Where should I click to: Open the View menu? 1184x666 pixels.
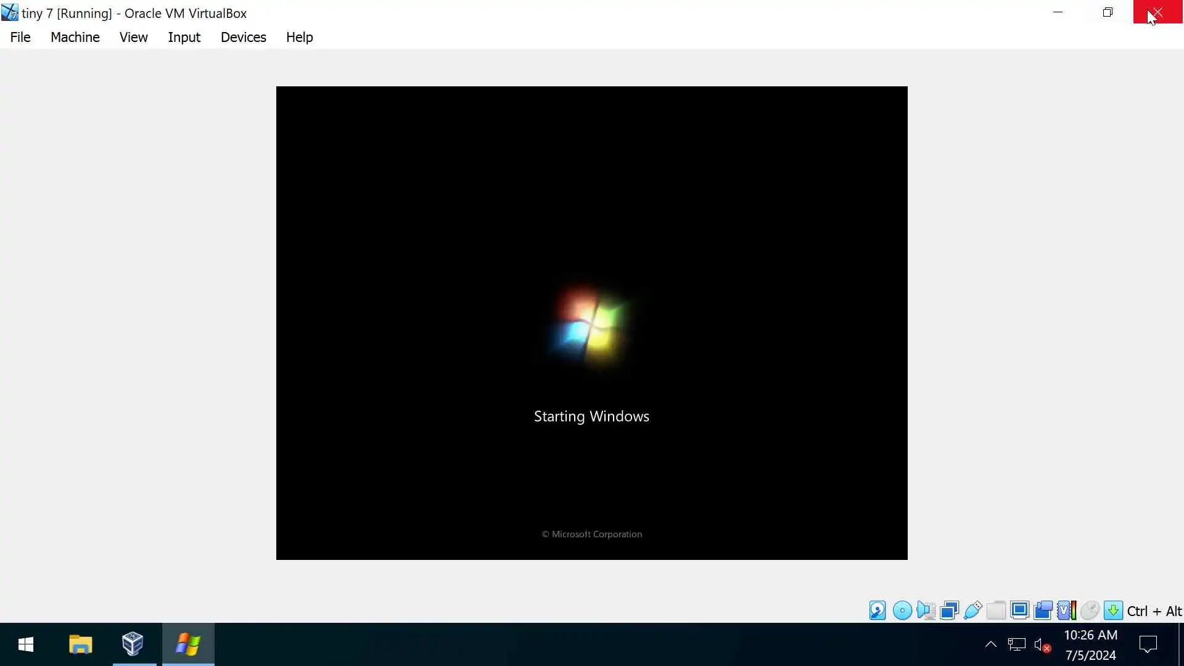tap(133, 37)
